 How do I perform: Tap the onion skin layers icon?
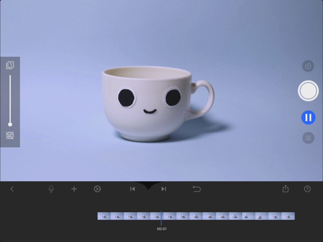tap(10, 65)
